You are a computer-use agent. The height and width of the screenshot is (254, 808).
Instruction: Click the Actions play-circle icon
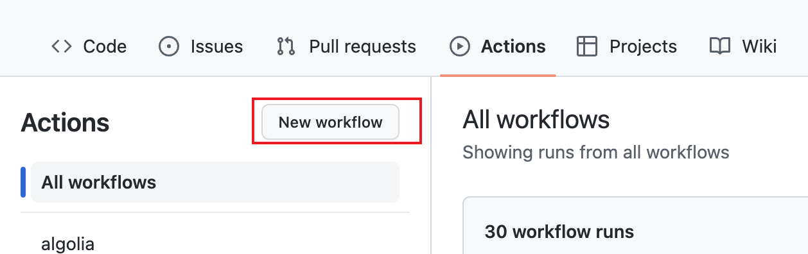pyautogui.click(x=459, y=47)
